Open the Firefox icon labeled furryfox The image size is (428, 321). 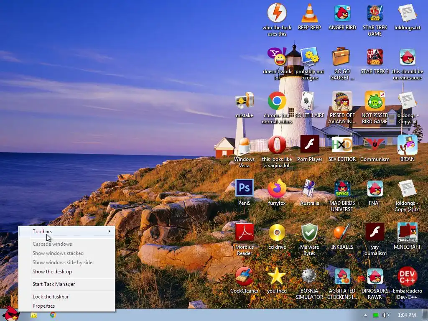(277, 189)
